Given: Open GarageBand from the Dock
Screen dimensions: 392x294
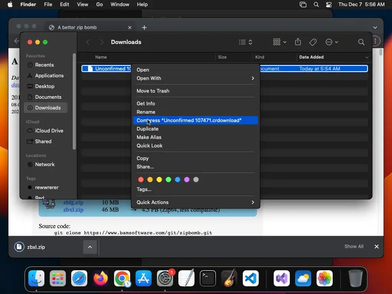Looking at the screenshot, I should point(229,278).
